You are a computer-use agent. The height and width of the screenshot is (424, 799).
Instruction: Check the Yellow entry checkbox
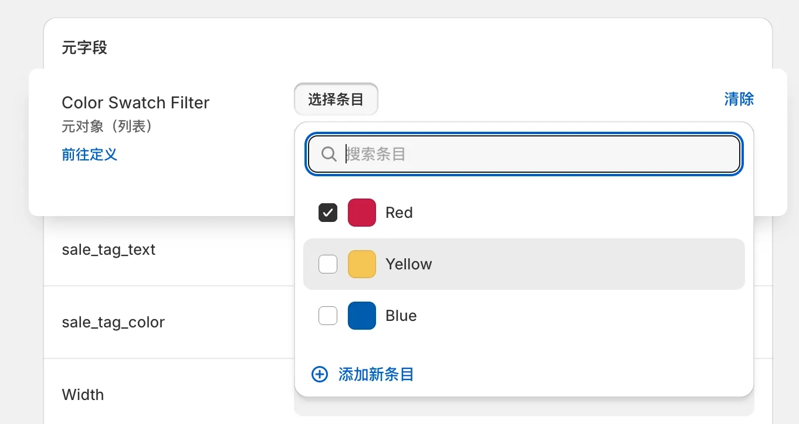pyautogui.click(x=328, y=264)
